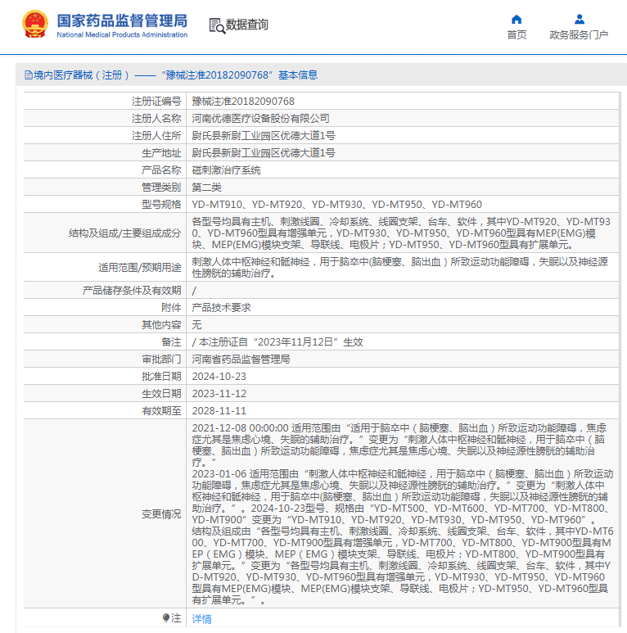Open the 详情 details link
Screen dimensions: 627x633
coord(201,618)
